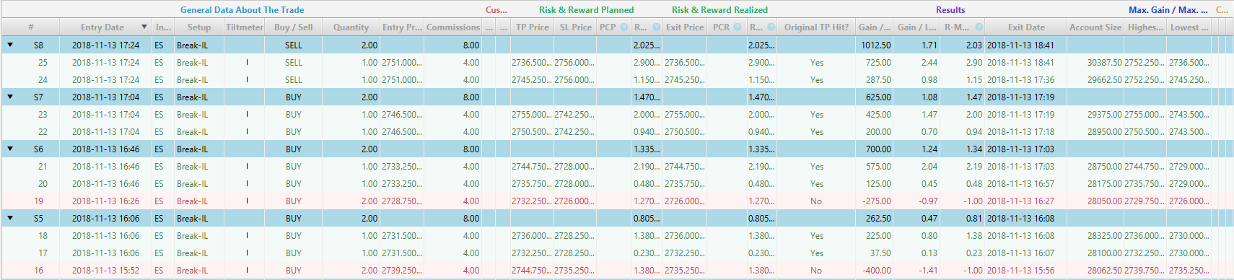Screen dimensions: 1234x280
Task: Click the help icon beside PCR column header
Action: click(x=738, y=27)
